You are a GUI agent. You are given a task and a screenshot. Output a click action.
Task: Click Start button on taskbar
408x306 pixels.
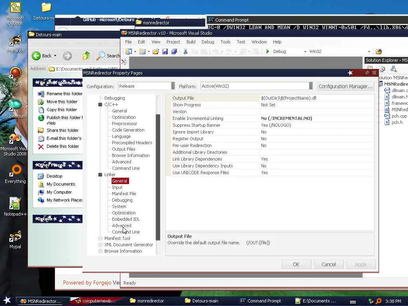coord(7,300)
